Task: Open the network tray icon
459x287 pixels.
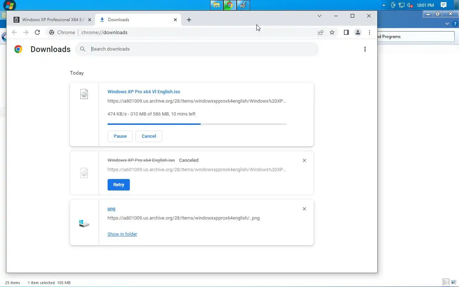Action: click(x=402, y=5)
